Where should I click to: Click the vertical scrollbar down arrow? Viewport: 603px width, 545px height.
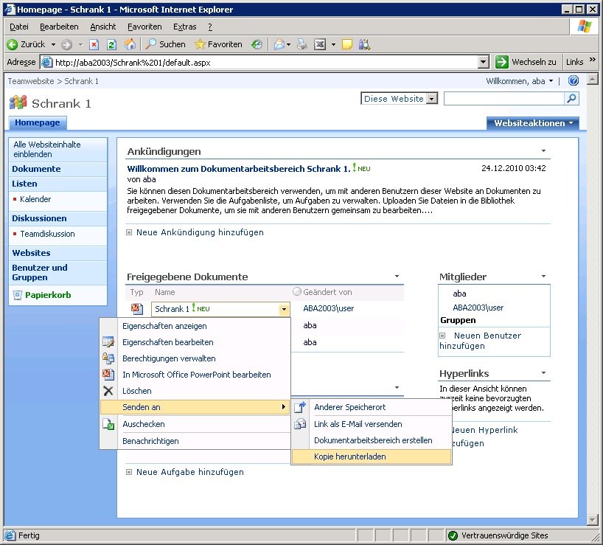(x=593, y=520)
